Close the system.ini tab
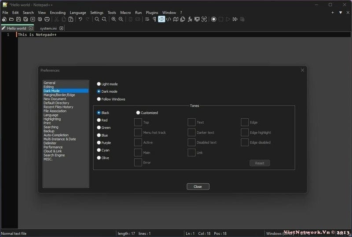 pyautogui.click(x=61, y=28)
